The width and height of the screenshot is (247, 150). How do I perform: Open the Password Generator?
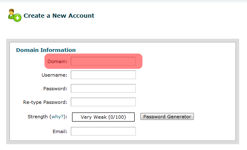(x=167, y=117)
